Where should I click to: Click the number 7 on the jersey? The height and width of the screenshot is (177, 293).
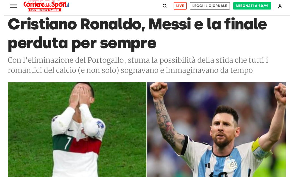[x=67, y=143]
